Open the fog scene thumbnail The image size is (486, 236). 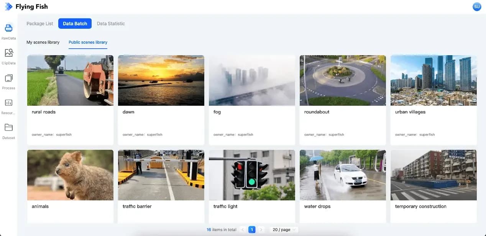click(x=252, y=80)
